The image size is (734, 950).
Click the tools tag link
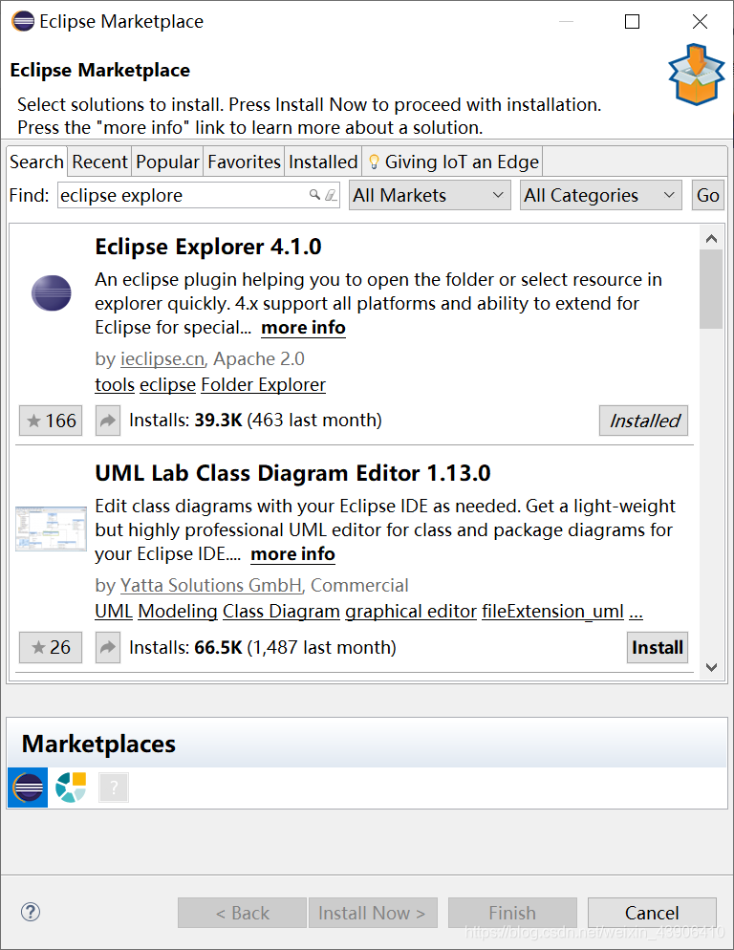[115, 385]
